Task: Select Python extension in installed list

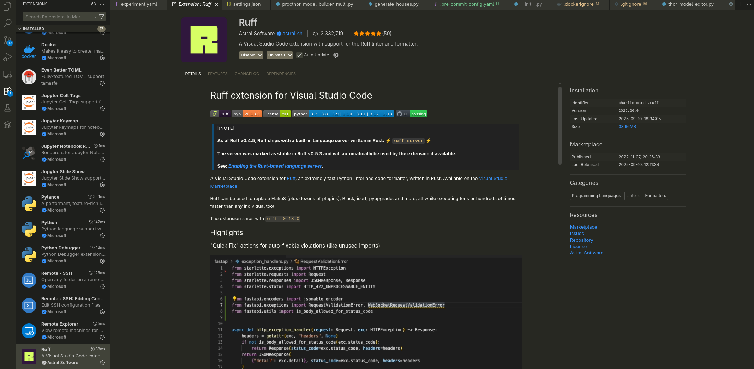Action: pyautogui.click(x=63, y=229)
